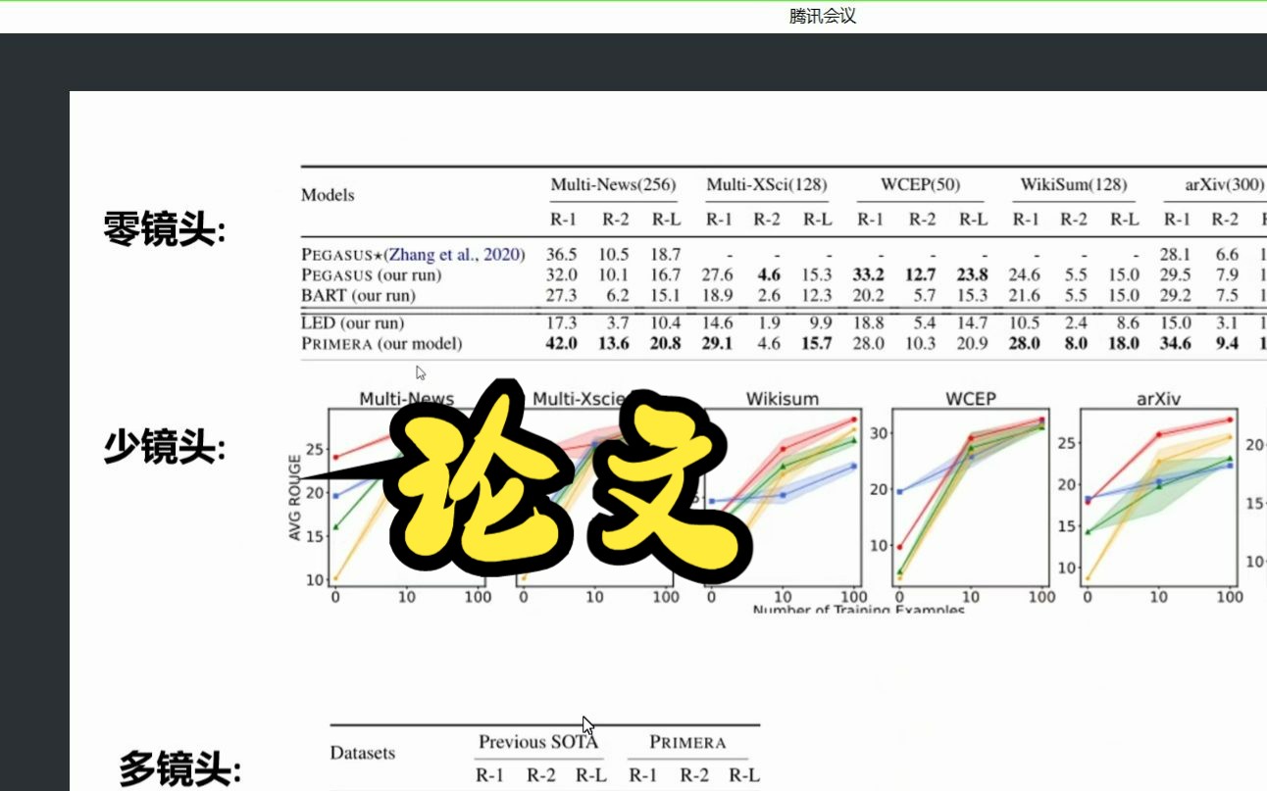This screenshot has height=791, width=1267.
Task: Click the Datasets header in bottom table
Action: click(363, 753)
